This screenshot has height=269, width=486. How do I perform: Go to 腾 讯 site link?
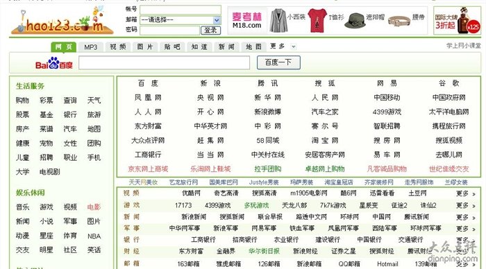(267, 83)
